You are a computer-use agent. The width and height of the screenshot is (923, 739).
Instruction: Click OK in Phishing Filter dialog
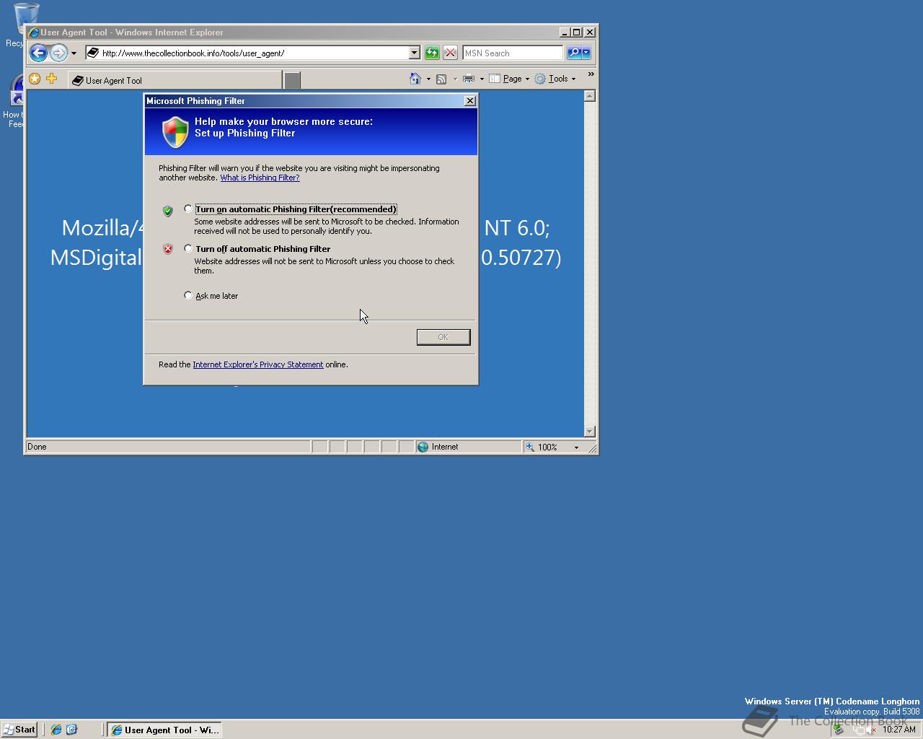coord(443,337)
